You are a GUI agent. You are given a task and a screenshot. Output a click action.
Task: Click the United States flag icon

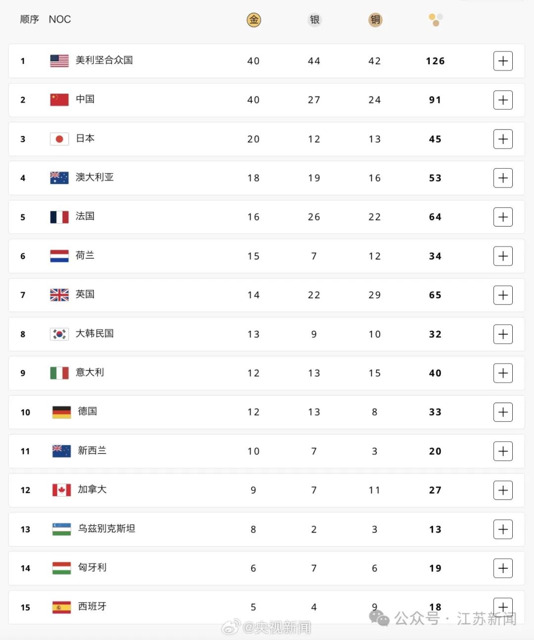(x=59, y=61)
